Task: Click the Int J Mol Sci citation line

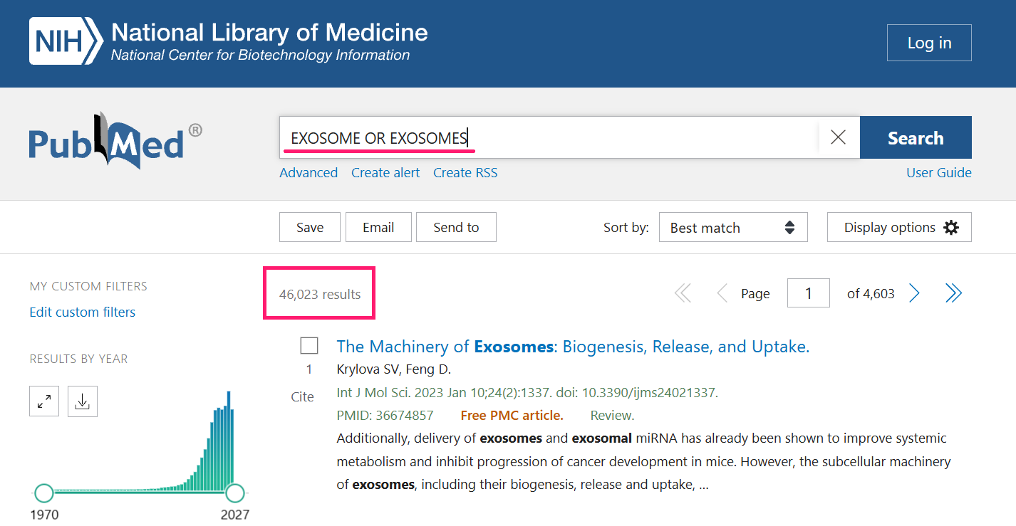Action: [527, 392]
